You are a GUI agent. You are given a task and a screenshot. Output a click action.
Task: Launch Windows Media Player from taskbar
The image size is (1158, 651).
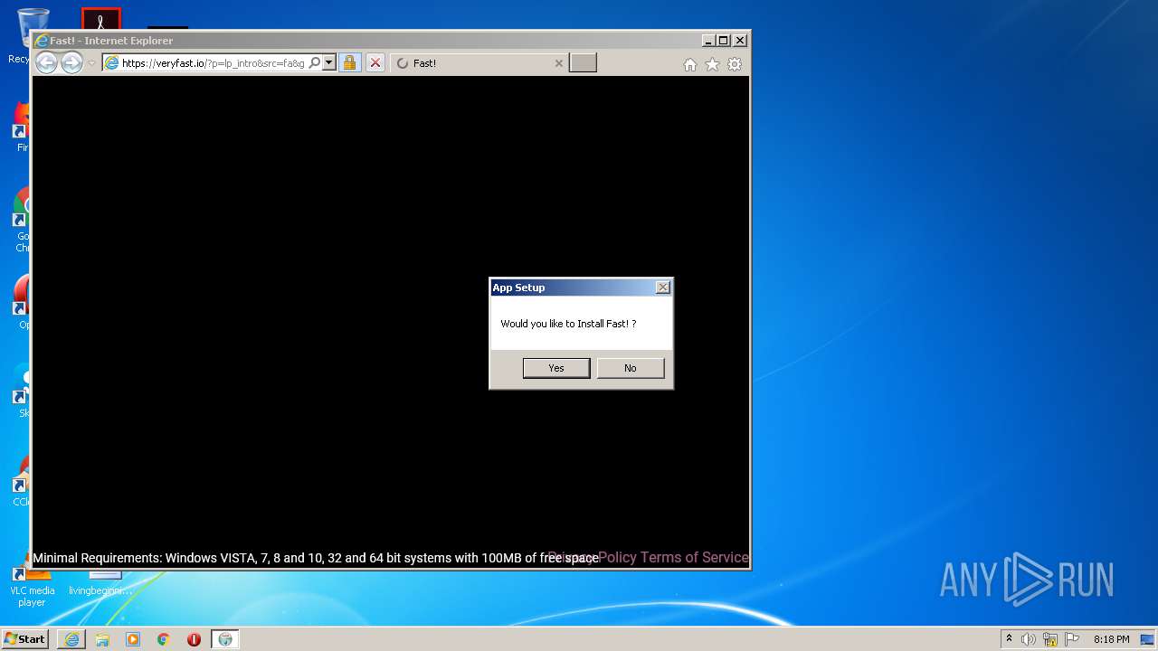pos(133,639)
